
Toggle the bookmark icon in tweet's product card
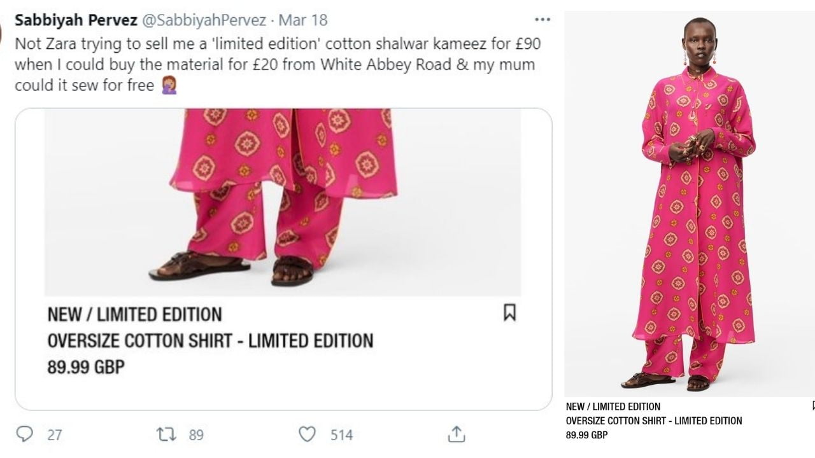click(x=509, y=312)
